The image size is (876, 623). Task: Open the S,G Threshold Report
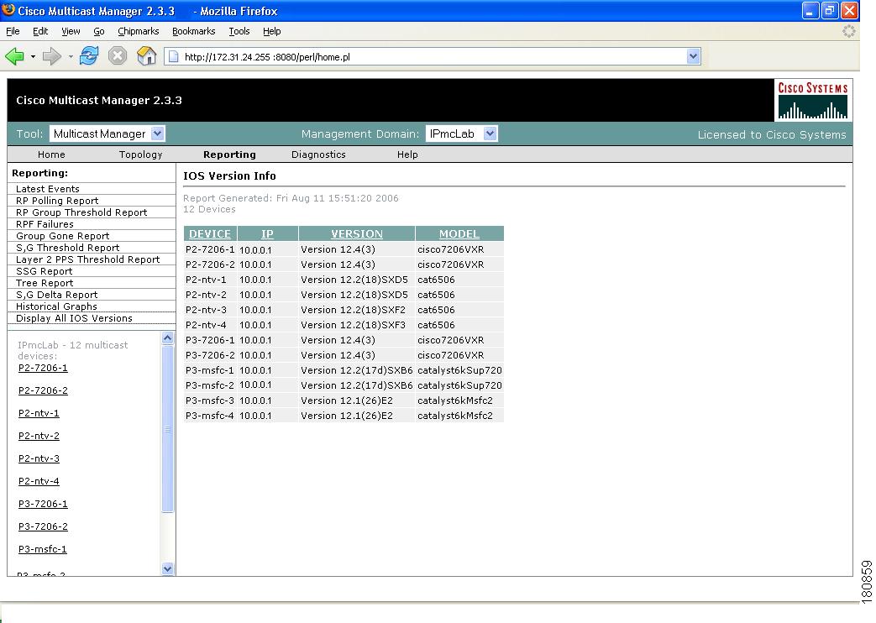click(x=67, y=248)
